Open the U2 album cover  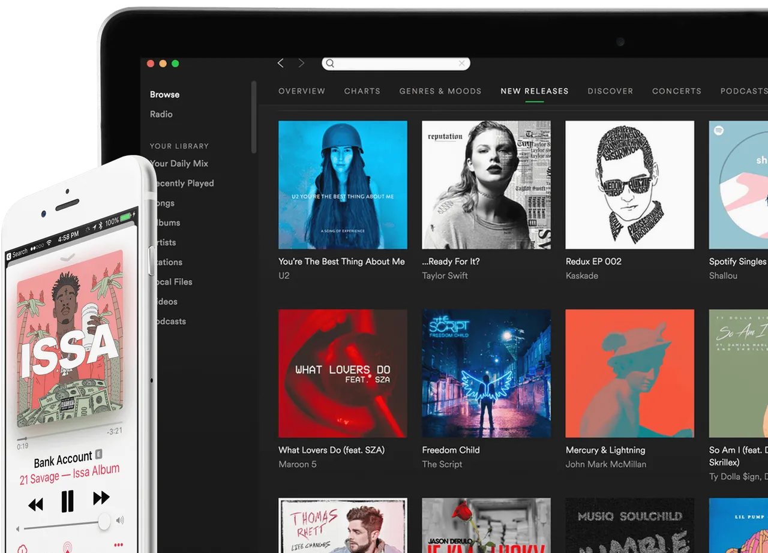(343, 185)
